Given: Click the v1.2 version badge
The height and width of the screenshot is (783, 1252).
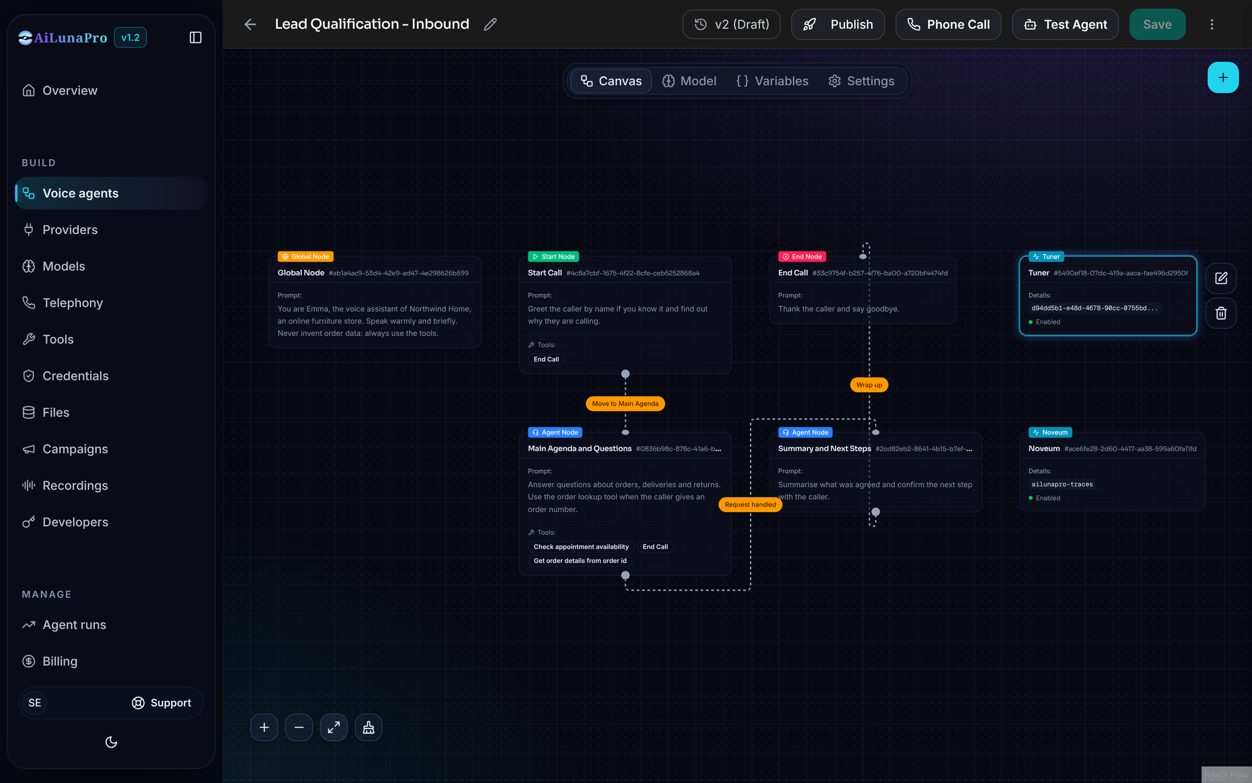Looking at the screenshot, I should pos(130,38).
